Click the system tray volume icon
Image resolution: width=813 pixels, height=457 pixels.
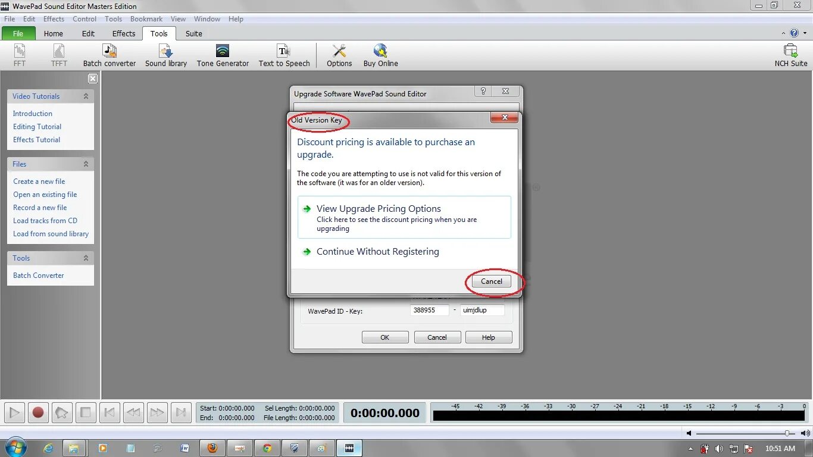click(x=720, y=449)
